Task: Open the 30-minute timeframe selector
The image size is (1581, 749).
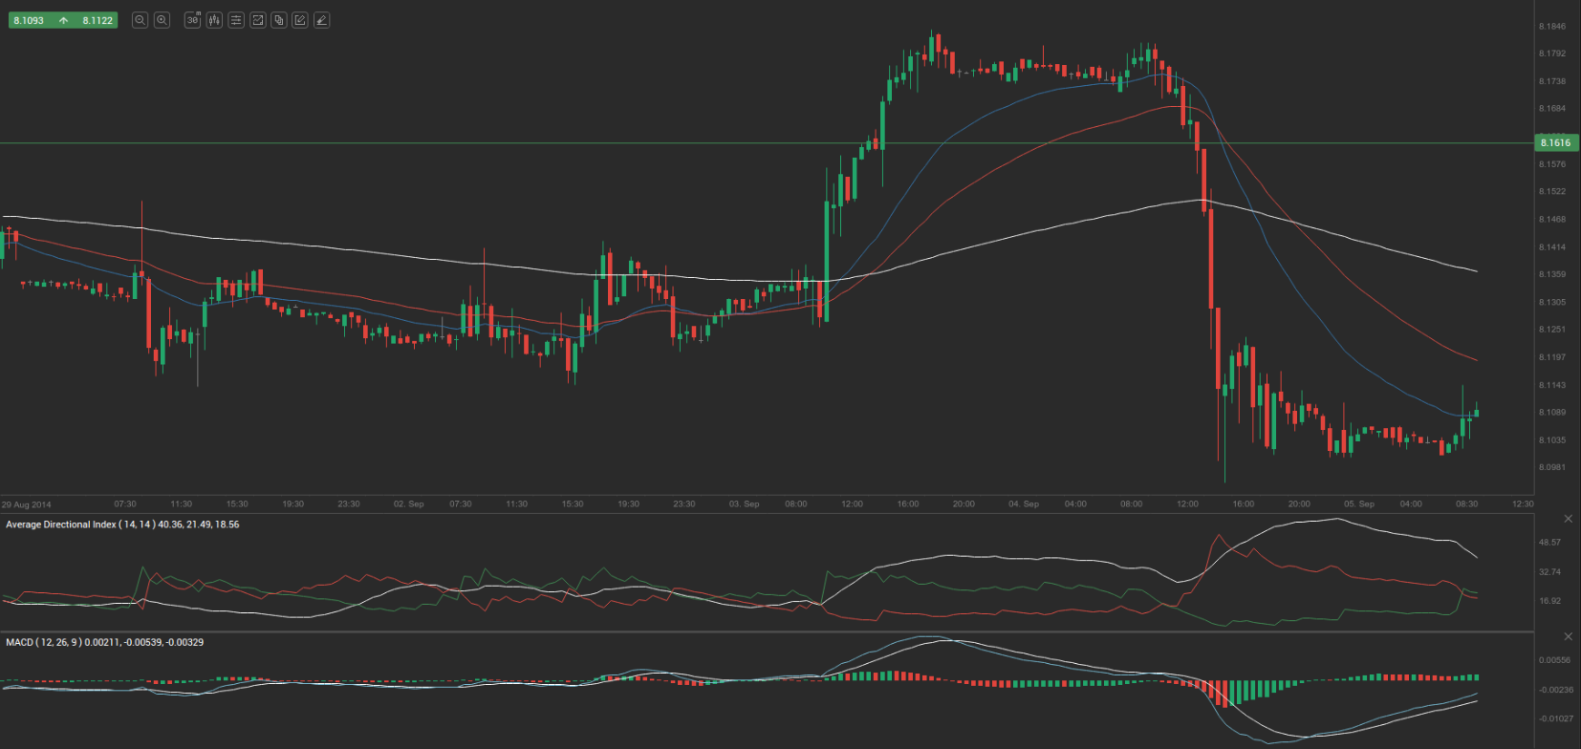Action: coord(192,20)
